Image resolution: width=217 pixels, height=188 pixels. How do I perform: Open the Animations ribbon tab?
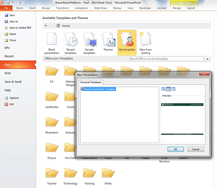tap(81, 8)
